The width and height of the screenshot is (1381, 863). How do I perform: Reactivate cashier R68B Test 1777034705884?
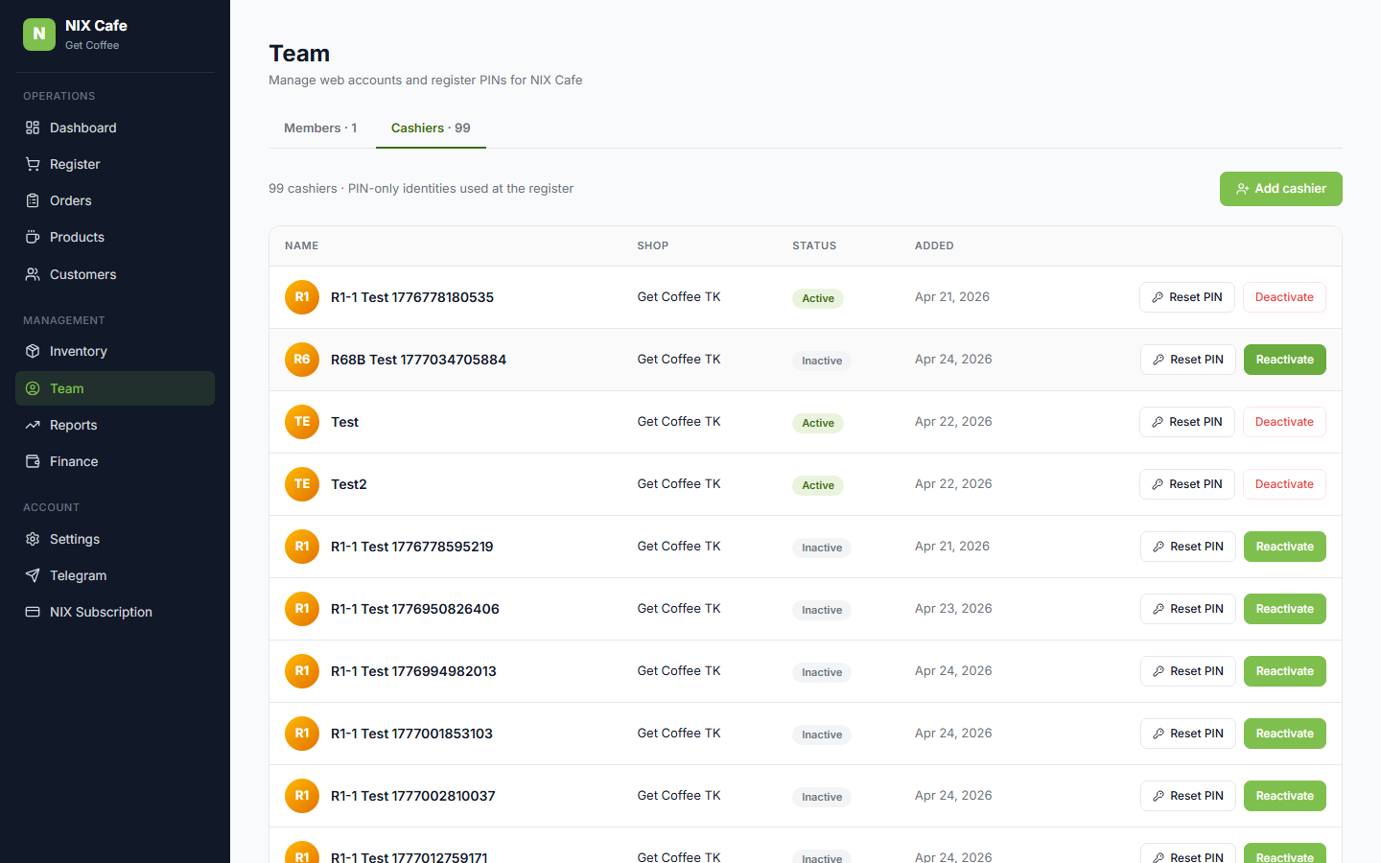point(1284,360)
